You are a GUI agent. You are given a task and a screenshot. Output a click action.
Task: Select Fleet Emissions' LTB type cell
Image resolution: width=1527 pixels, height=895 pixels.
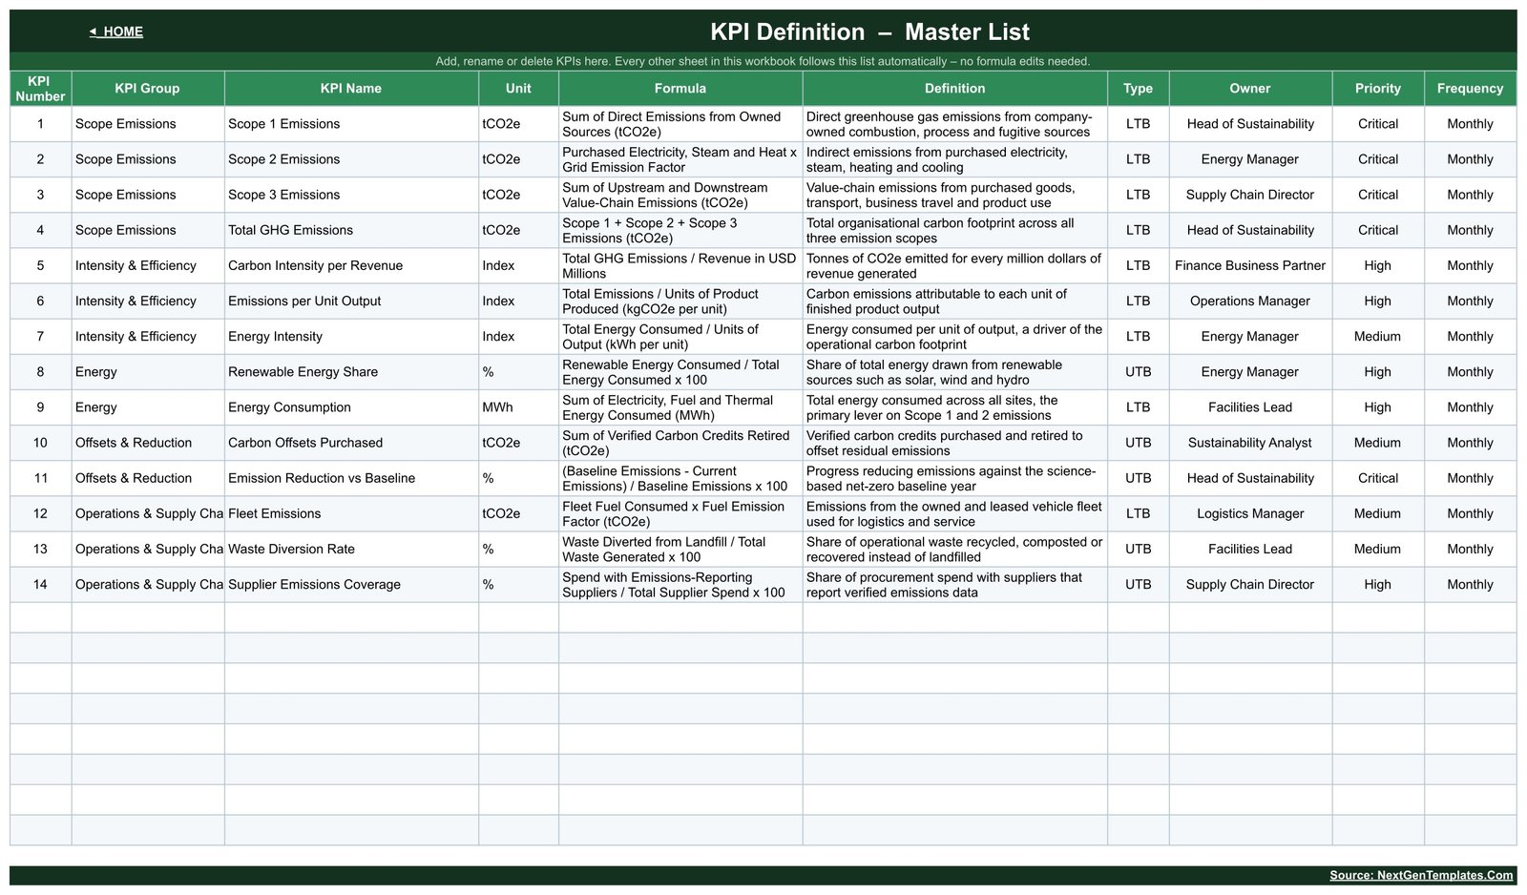pos(1138,513)
